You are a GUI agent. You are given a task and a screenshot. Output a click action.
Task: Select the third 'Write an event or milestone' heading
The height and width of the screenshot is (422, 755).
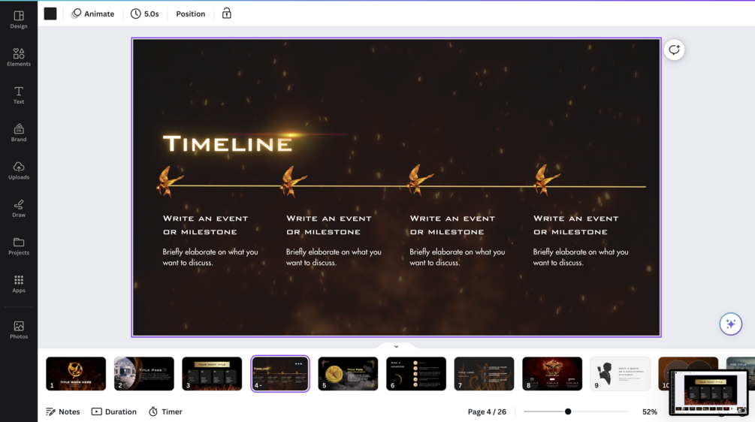pos(452,225)
